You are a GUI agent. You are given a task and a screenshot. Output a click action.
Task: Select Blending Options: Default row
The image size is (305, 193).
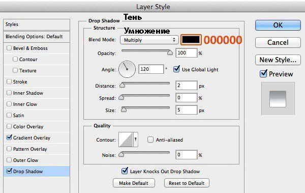pos(37,37)
